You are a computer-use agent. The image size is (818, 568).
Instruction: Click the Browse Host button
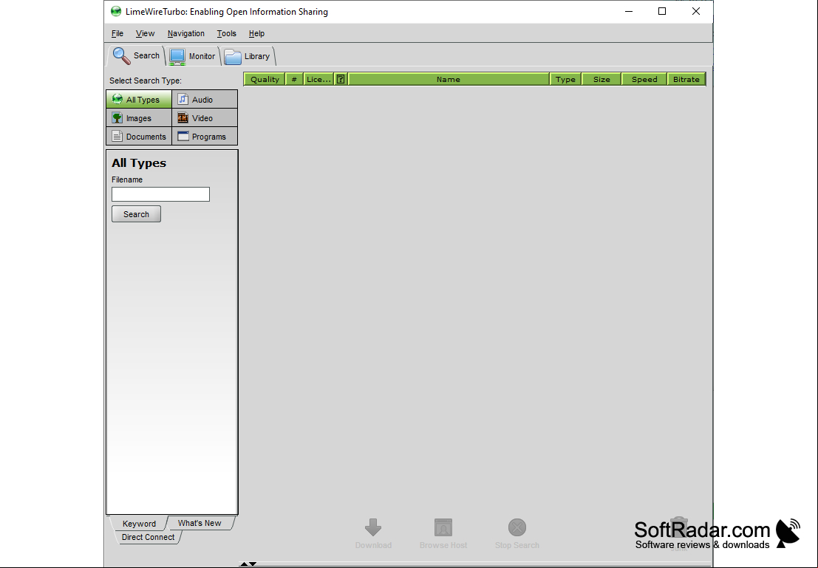(443, 533)
